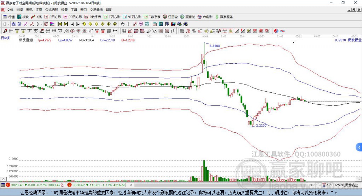Toggle the 极反通道 indicator button
The width and height of the screenshot is (362, 196).
[25, 40]
